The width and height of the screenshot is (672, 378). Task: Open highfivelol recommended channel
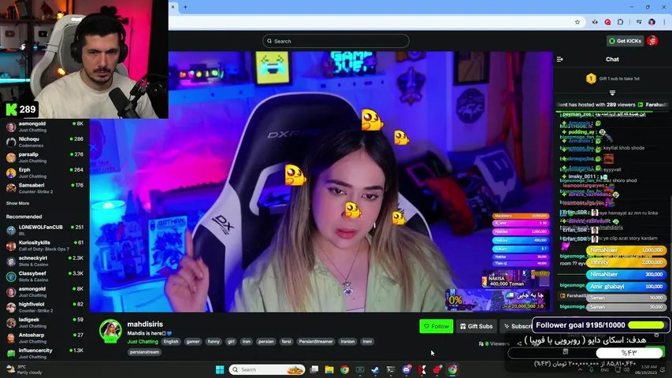pyautogui.click(x=45, y=307)
